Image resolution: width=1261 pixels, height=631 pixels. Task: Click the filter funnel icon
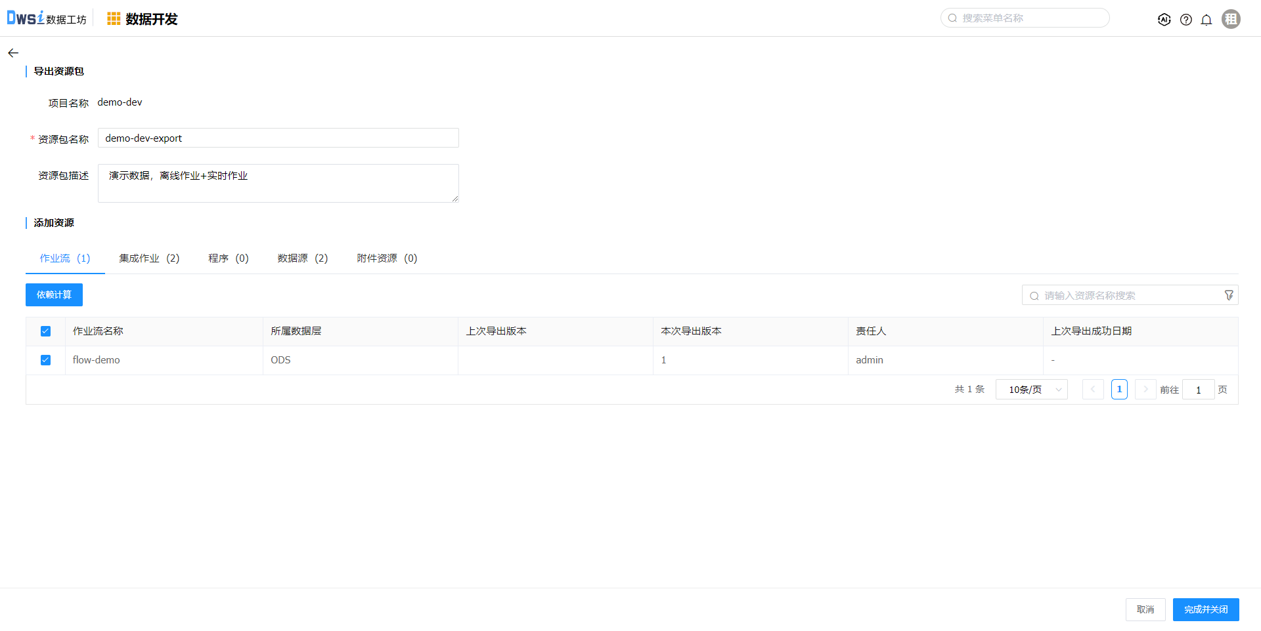click(1229, 295)
